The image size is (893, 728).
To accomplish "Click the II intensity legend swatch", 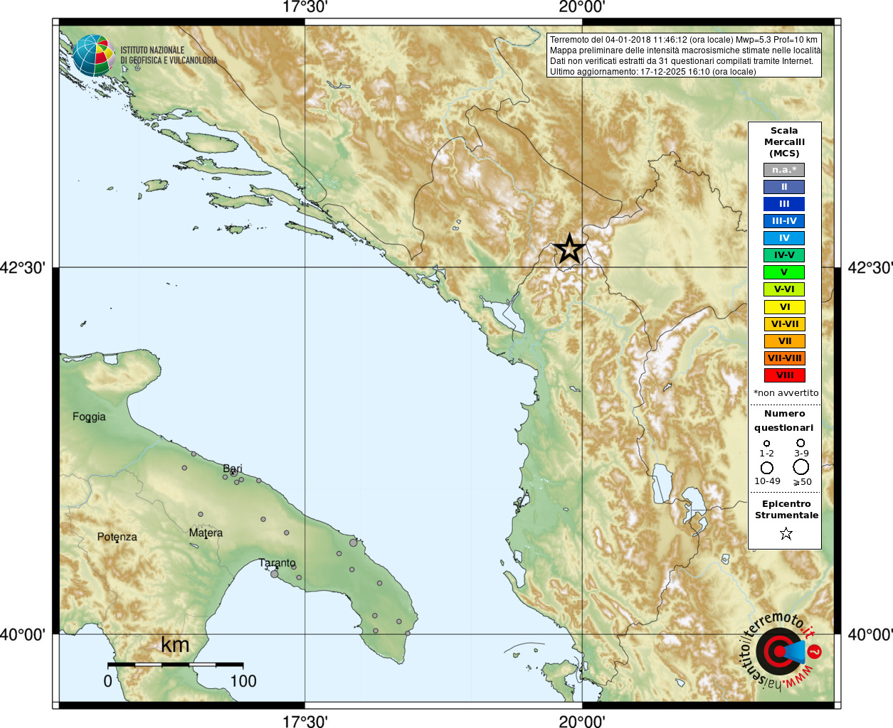I will point(784,187).
